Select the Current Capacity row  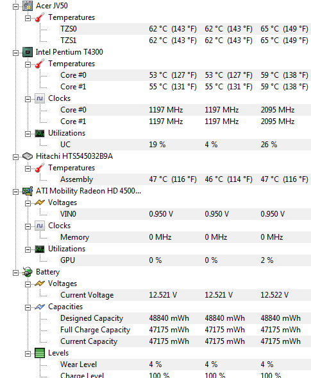(185, 341)
